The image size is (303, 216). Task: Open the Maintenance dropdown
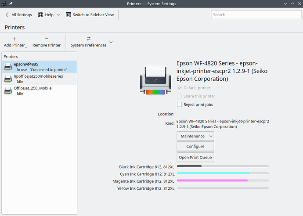(195, 136)
